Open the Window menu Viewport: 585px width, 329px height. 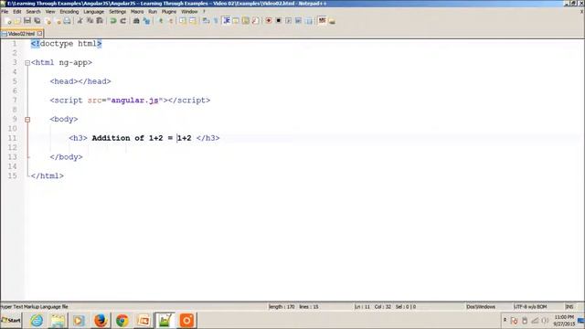tap(189, 12)
